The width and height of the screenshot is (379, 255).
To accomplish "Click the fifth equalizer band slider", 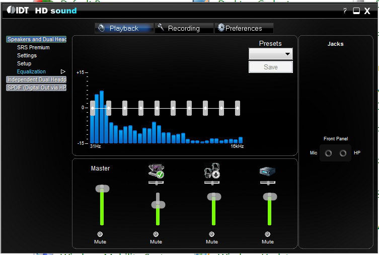I will pos(157,108).
